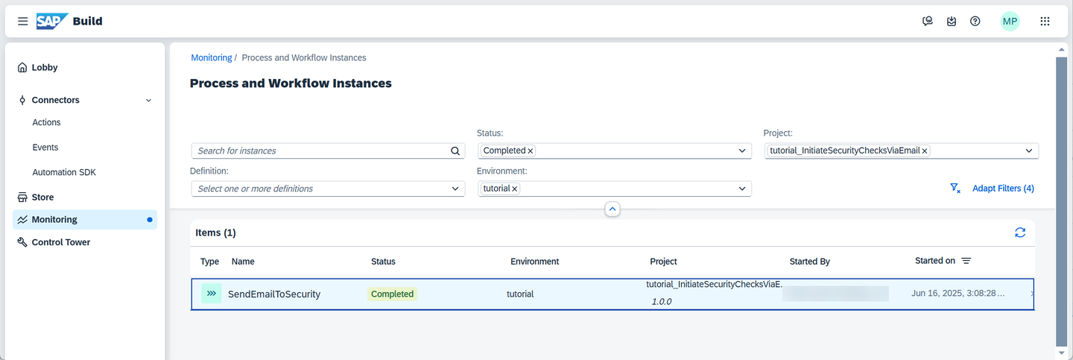Open the row details arrow for SendEmailToSecurity

point(1031,294)
